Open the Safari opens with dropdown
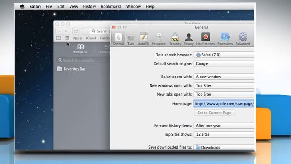291x164 pixels. 224,77
